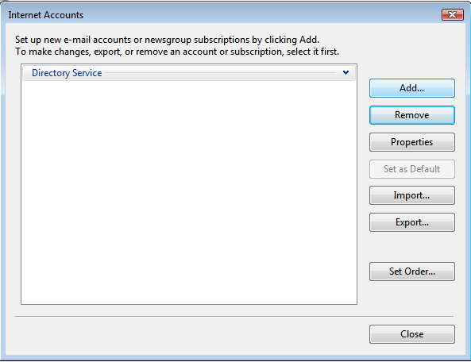Screen dimensions: 471x362
Task: Click the Internet Accounts title bar text
Action: 45,15
